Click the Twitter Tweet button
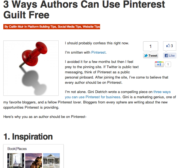Image resolution: width=179 pixels, height=168 pixels. [x=150, y=56]
